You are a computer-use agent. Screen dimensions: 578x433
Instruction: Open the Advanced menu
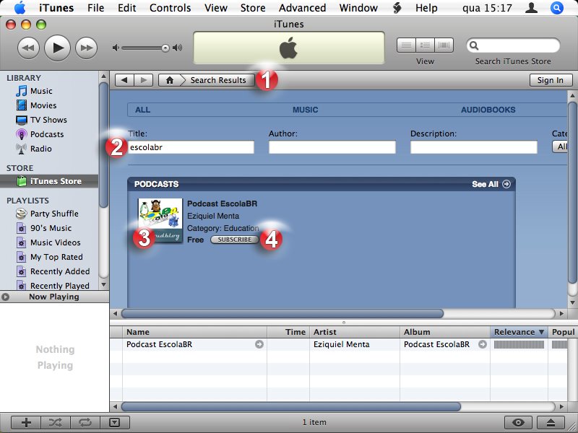click(x=302, y=8)
